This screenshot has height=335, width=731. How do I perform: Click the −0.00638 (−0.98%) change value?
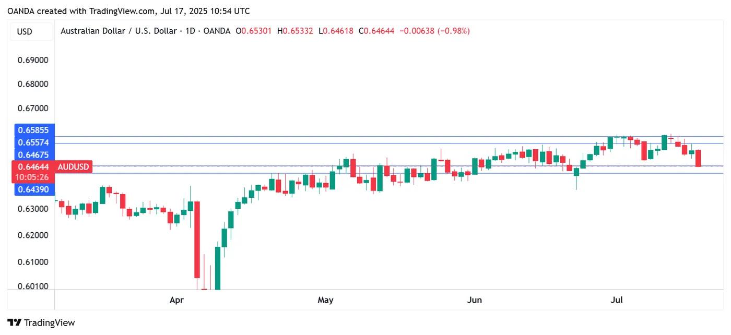(x=434, y=31)
